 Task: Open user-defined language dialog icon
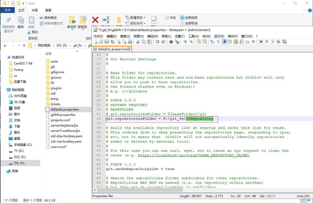[230, 42]
